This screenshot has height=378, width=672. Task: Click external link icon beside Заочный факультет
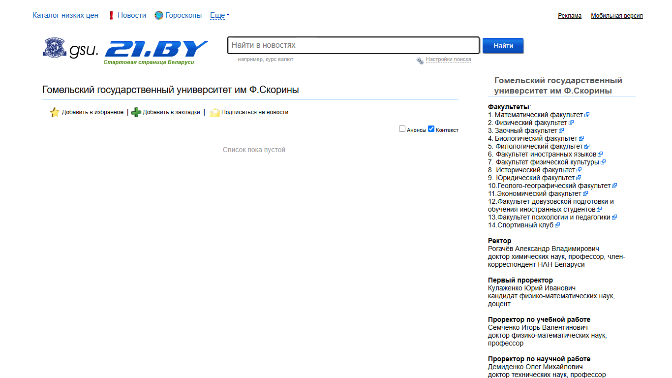pos(561,130)
